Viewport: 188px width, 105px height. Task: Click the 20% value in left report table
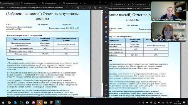(66, 54)
